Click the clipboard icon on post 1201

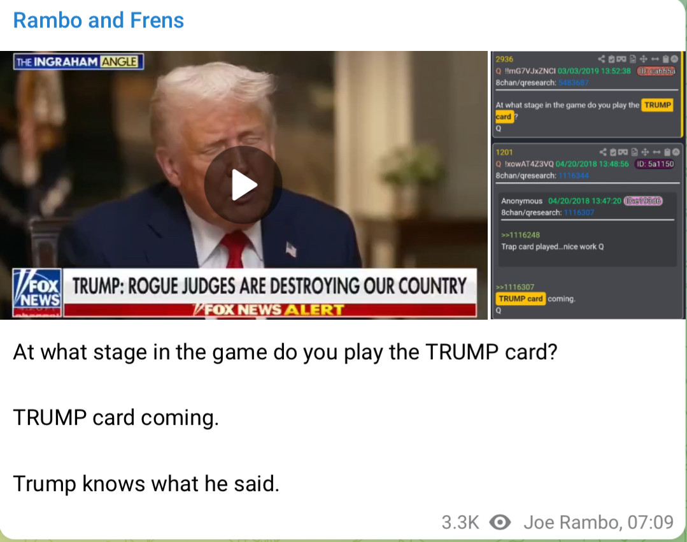click(x=667, y=152)
